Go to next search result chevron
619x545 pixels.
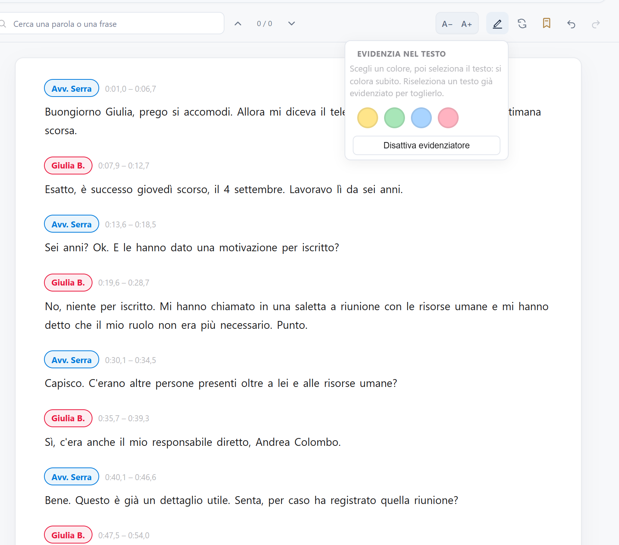(x=292, y=23)
